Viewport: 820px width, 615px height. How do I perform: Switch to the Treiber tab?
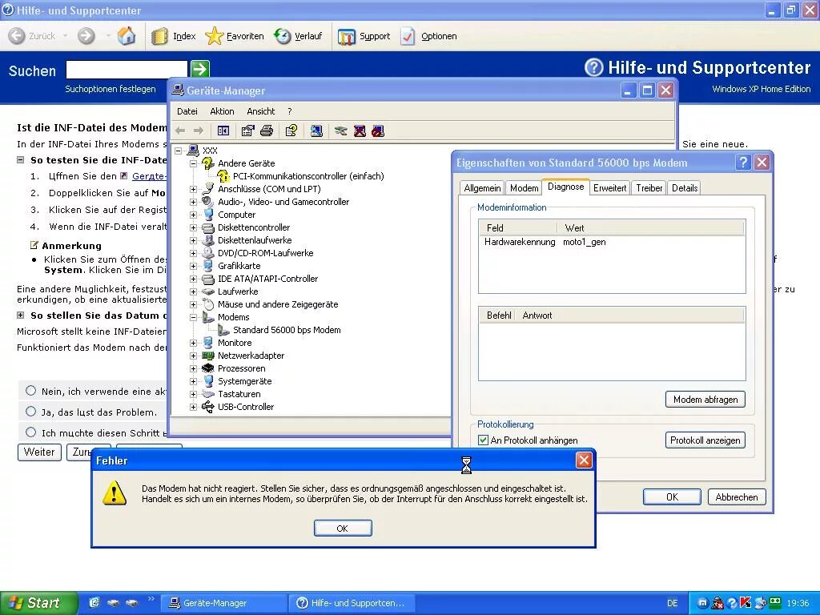649,188
